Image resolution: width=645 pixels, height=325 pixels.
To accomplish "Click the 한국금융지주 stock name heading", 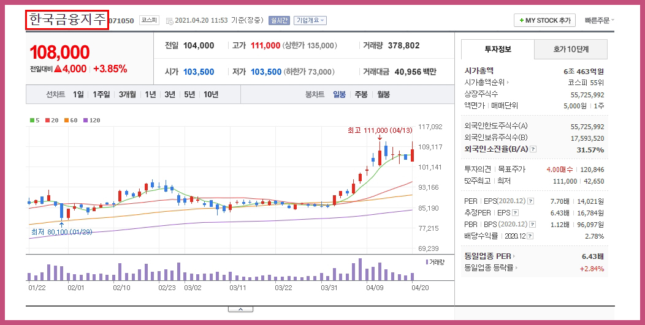I will [67, 20].
